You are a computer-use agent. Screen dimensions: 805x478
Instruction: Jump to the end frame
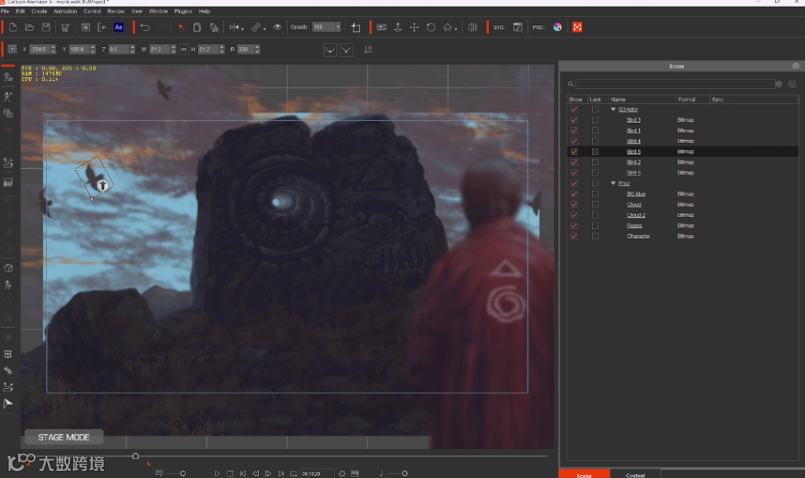(x=281, y=473)
